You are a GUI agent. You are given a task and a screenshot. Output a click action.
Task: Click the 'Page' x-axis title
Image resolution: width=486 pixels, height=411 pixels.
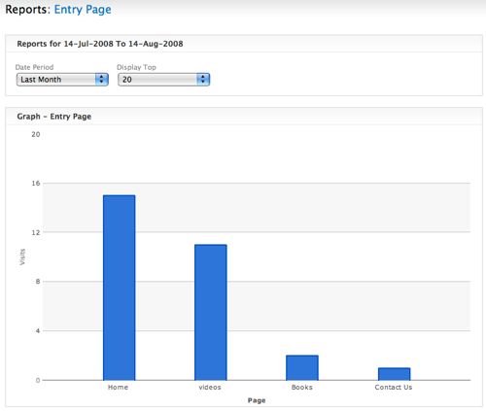pos(257,400)
